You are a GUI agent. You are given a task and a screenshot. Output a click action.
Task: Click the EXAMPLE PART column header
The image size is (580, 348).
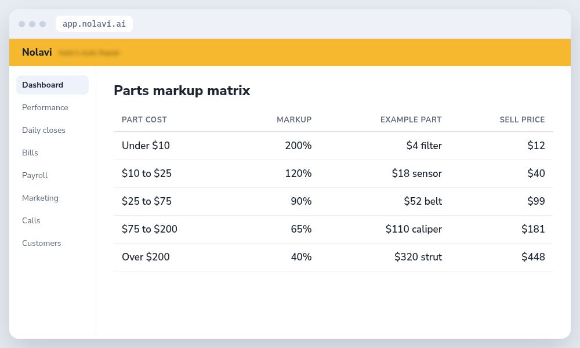click(411, 119)
